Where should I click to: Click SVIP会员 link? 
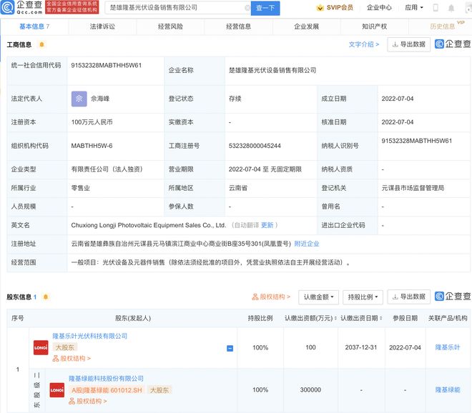[x=340, y=8]
